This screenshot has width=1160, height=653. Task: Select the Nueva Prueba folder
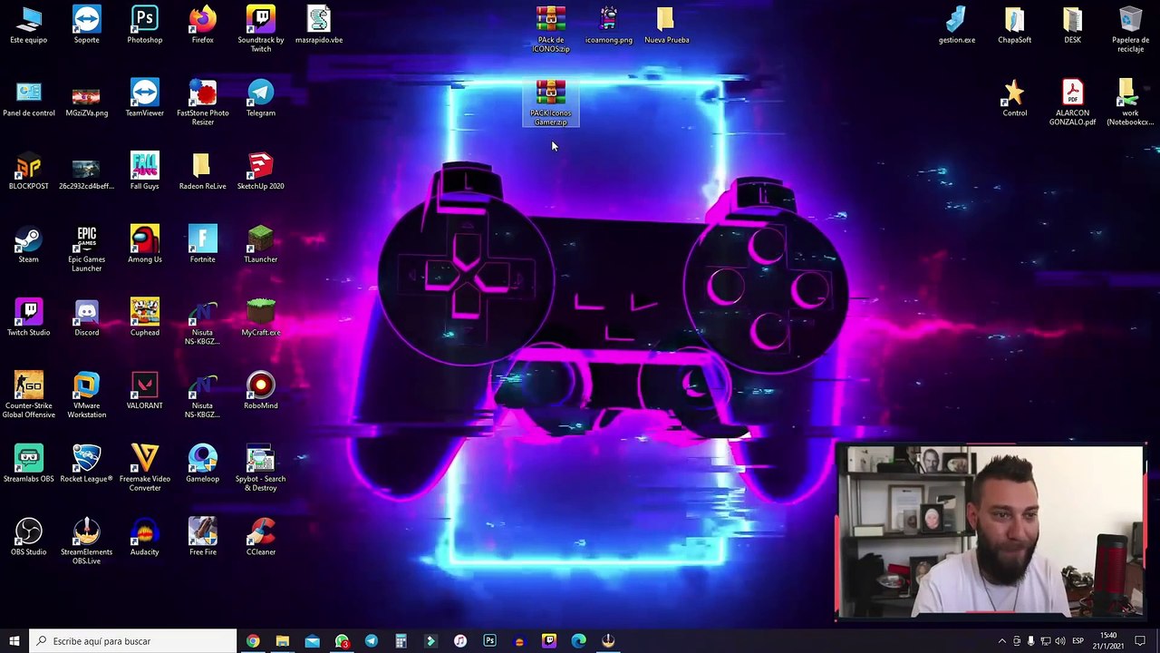click(x=667, y=25)
